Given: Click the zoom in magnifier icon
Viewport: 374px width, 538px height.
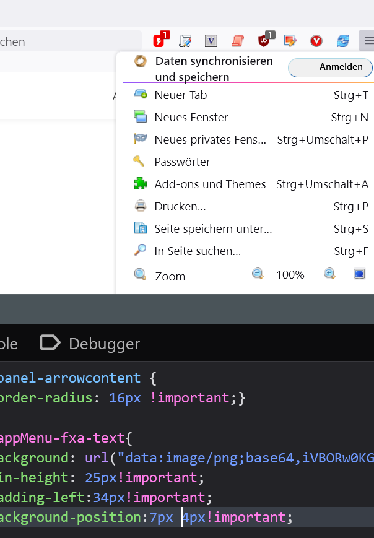Looking at the screenshot, I should pyautogui.click(x=329, y=274).
